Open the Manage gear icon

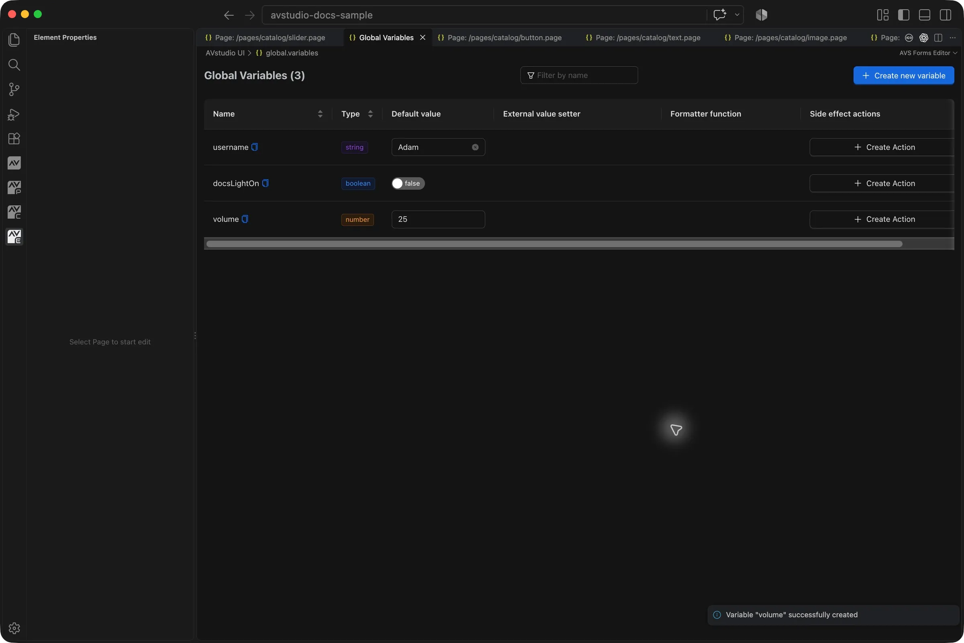[x=14, y=628]
